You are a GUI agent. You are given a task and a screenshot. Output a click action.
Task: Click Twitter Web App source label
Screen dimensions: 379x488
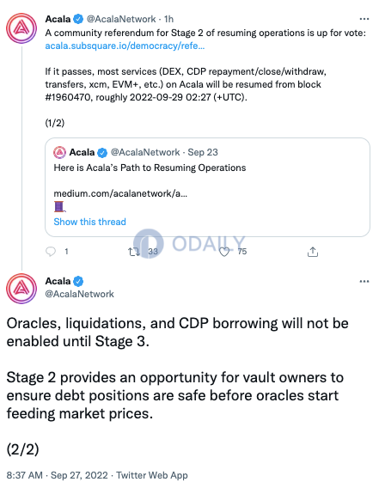point(152,475)
